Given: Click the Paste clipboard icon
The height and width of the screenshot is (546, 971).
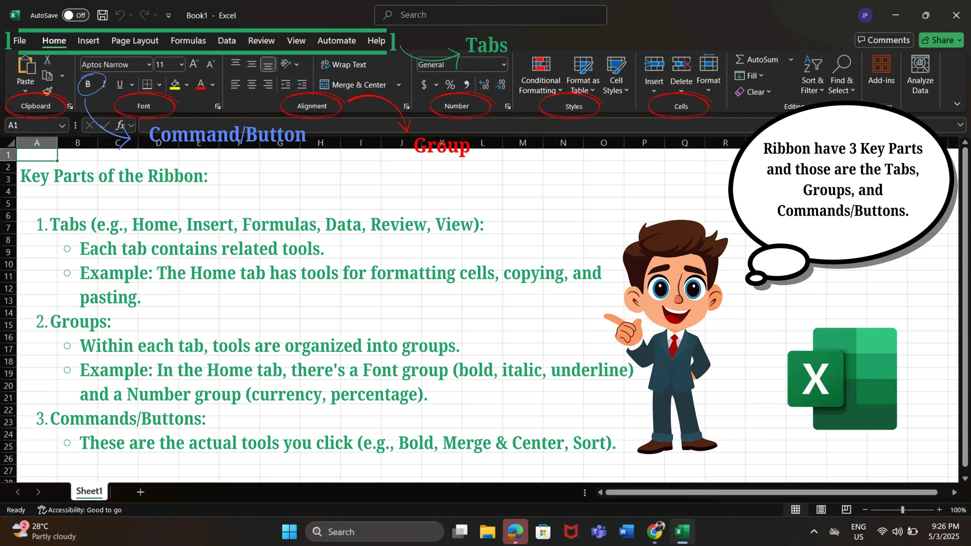Looking at the screenshot, I should 26,65.
